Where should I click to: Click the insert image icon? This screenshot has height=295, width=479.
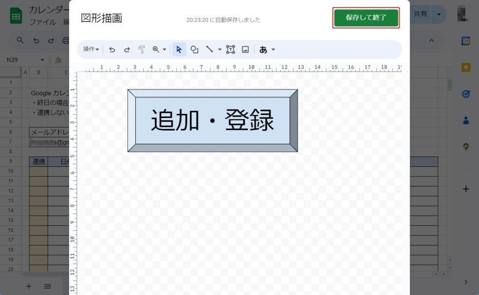tap(245, 49)
